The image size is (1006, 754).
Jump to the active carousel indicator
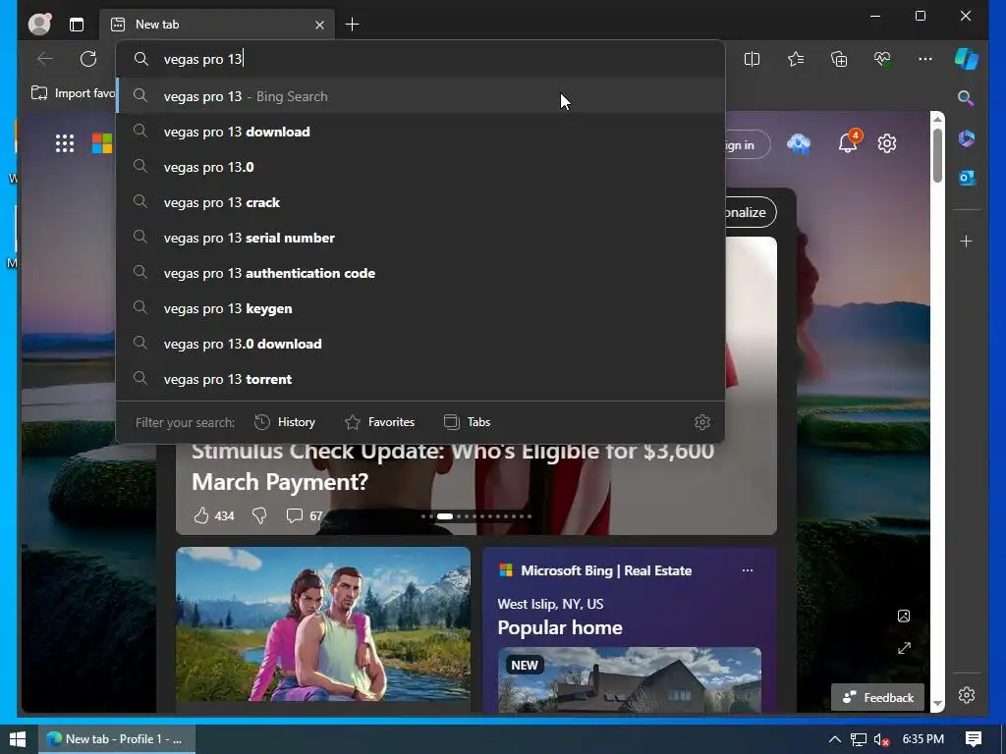(445, 516)
